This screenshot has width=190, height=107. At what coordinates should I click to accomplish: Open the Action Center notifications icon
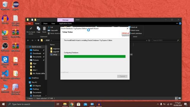coord(186,104)
